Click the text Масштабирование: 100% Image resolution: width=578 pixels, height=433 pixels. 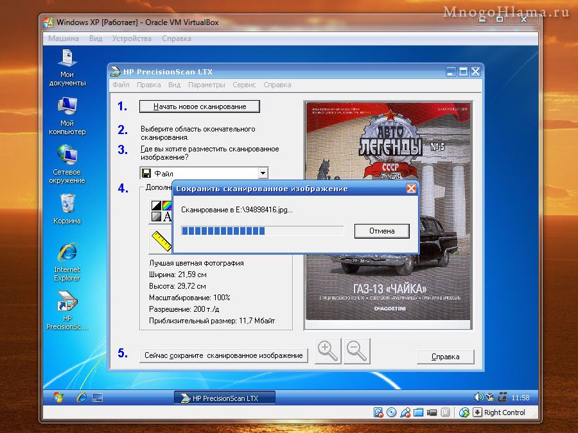[x=189, y=298]
